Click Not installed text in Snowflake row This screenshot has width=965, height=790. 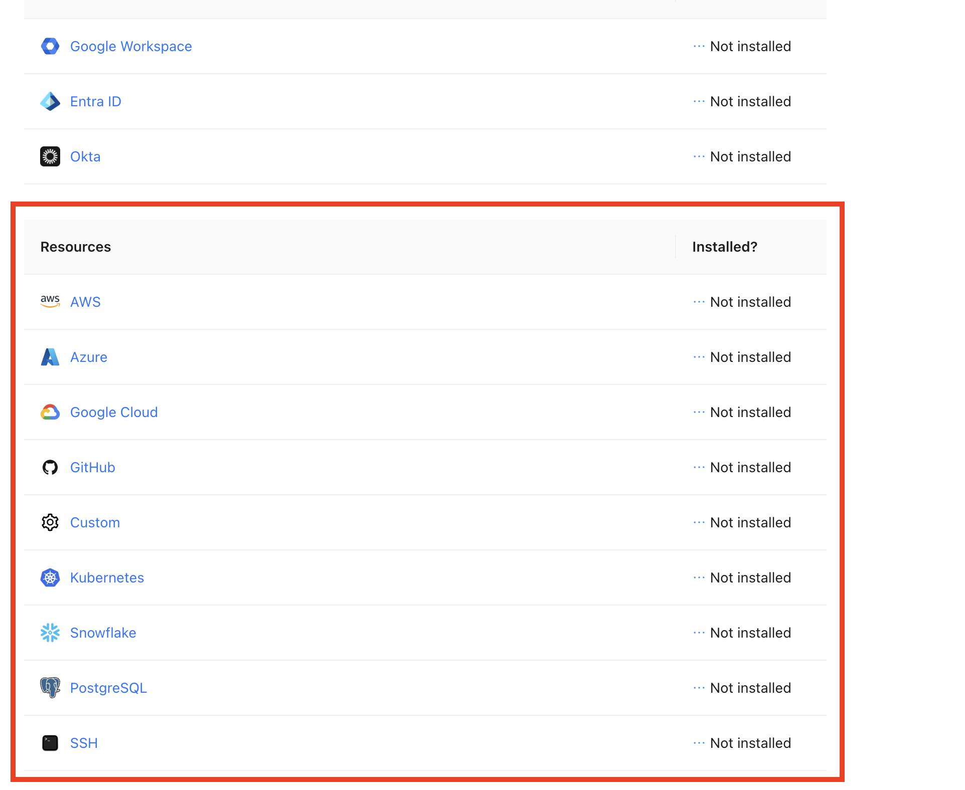point(750,633)
